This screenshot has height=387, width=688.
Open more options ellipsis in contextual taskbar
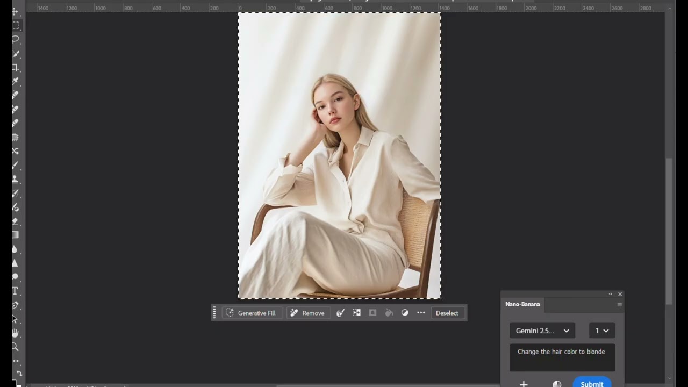pyautogui.click(x=421, y=313)
